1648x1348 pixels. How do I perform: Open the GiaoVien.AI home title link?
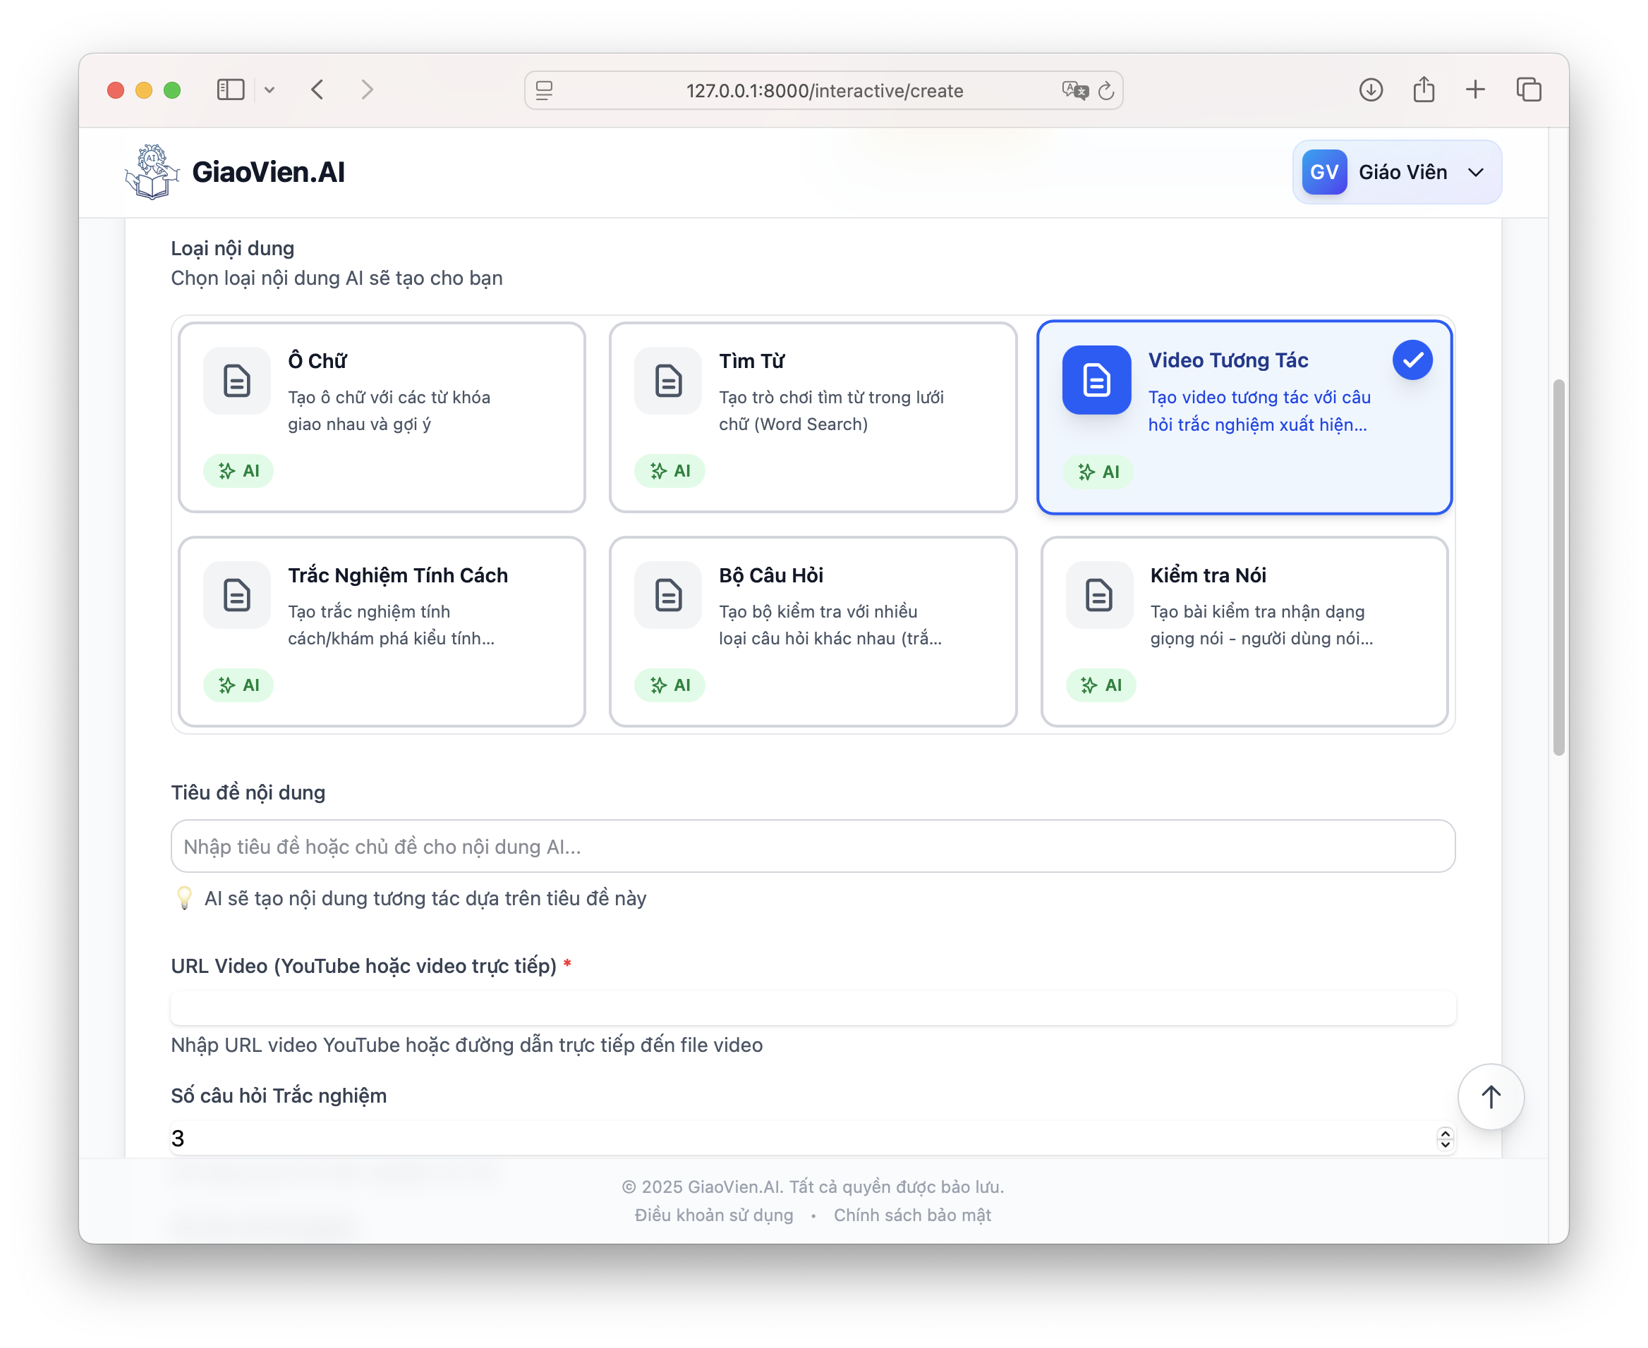pyautogui.click(x=268, y=173)
